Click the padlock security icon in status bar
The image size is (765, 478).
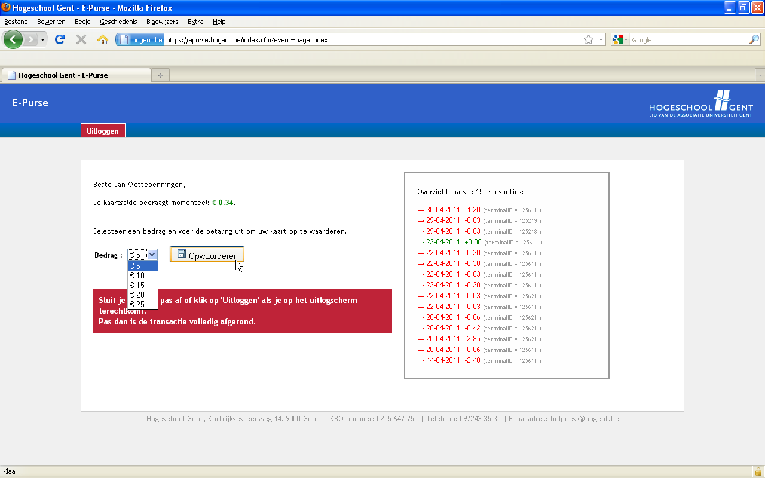pos(758,471)
